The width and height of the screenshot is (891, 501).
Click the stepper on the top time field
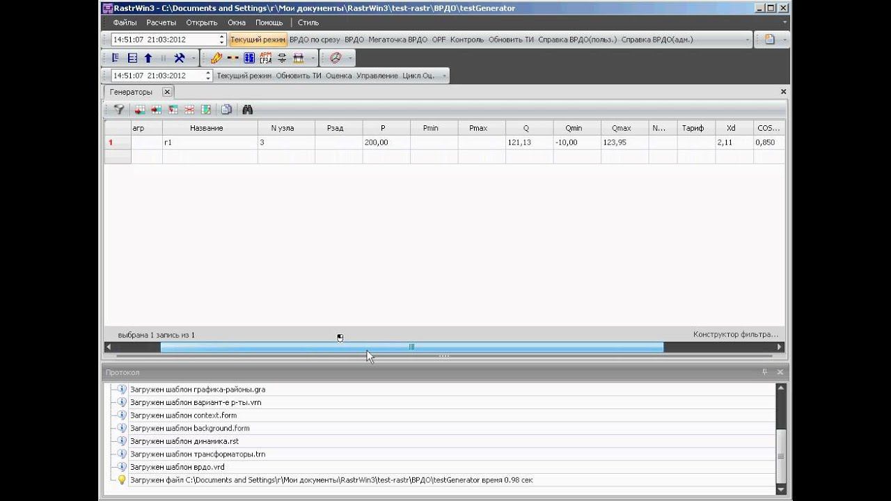[x=222, y=40]
